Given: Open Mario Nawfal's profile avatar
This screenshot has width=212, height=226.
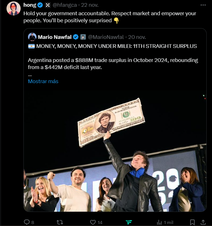Looking at the screenshot, I should (x=32, y=37).
